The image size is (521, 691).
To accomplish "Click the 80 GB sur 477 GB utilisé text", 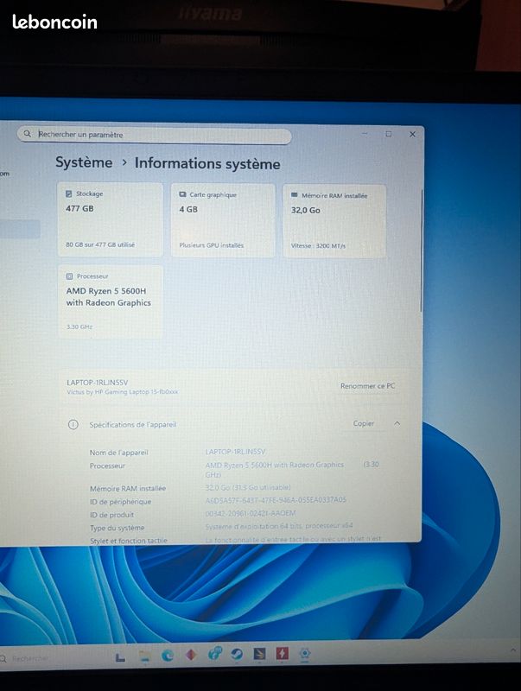I will click(100, 244).
